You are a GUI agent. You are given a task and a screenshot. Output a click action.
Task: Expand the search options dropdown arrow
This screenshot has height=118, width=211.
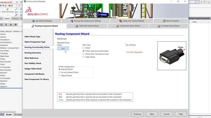click(x=198, y=2)
